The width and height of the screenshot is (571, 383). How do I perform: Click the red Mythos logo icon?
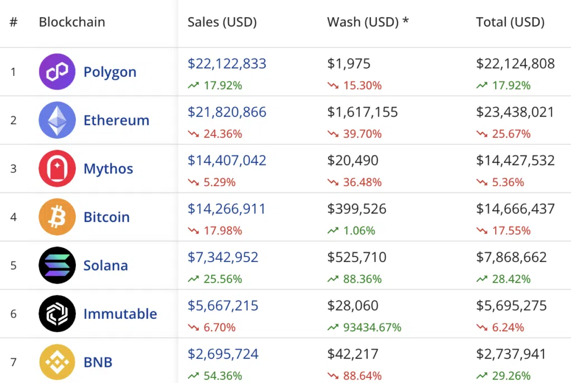tap(57, 168)
